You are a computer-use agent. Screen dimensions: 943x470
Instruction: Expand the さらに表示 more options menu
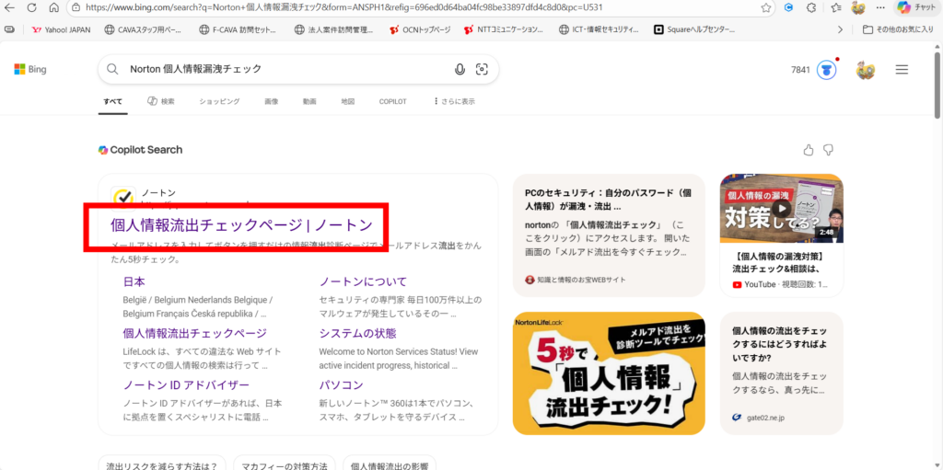tap(452, 101)
